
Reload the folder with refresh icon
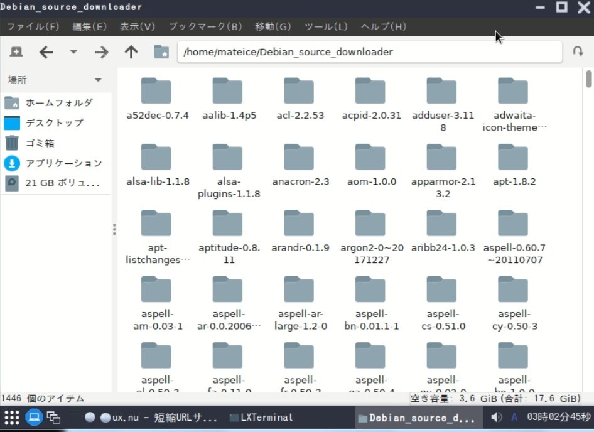pos(578,51)
